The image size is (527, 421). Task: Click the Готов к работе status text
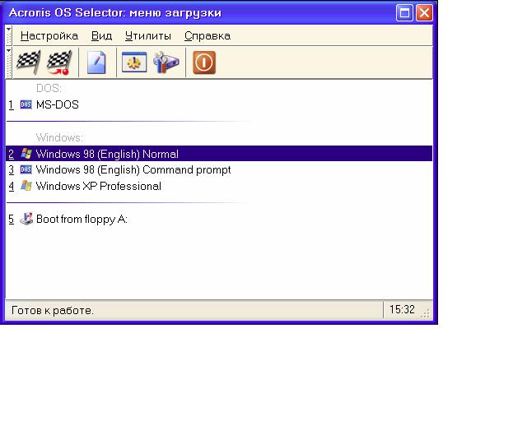[53, 310]
